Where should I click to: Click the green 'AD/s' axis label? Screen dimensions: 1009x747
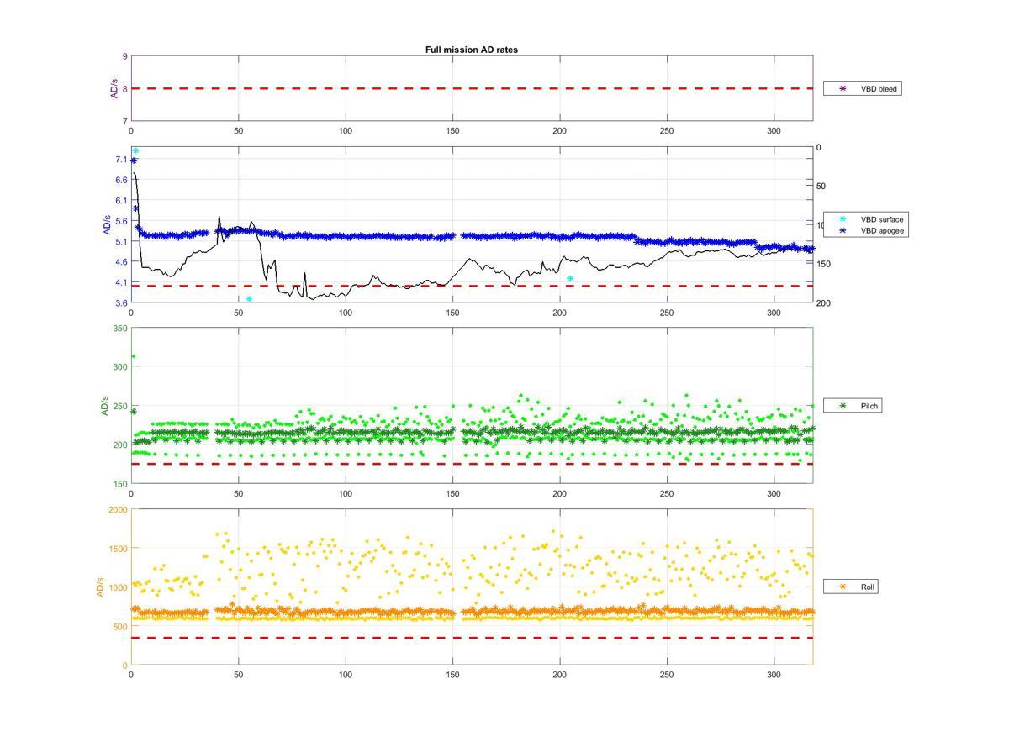(x=104, y=406)
